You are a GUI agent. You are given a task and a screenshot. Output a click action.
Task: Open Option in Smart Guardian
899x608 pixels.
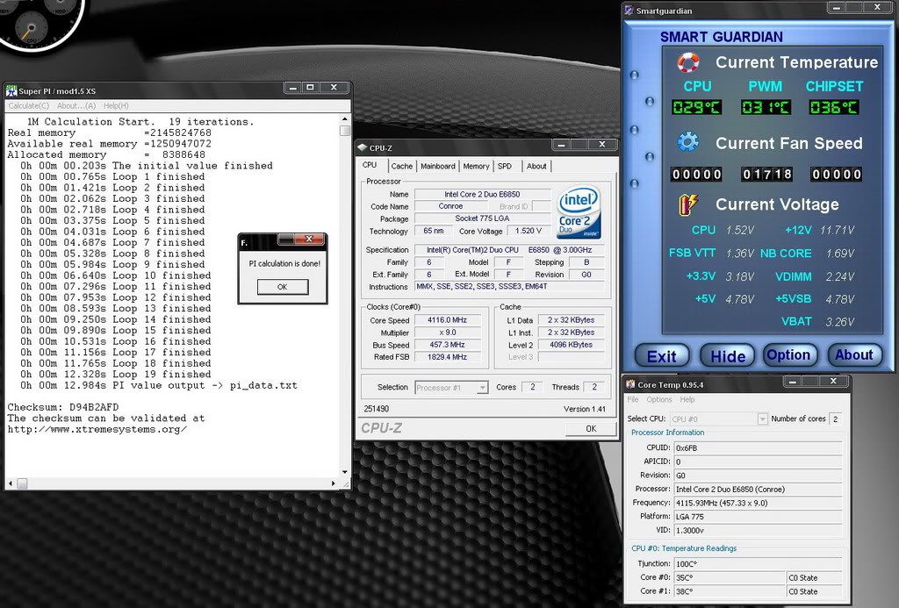tap(789, 355)
